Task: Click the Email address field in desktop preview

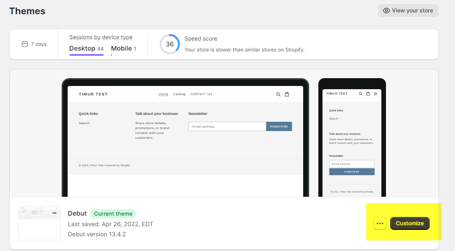Action: click(227, 126)
